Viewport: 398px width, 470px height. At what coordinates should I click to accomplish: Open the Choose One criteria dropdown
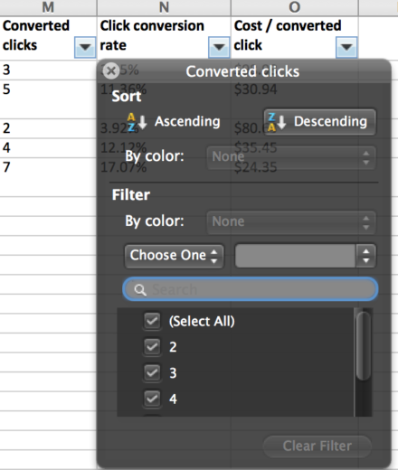pyautogui.click(x=175, y=256)
